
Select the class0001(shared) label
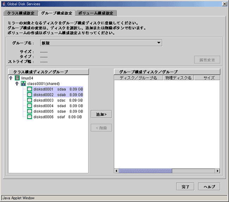click(x=44, y=84)
